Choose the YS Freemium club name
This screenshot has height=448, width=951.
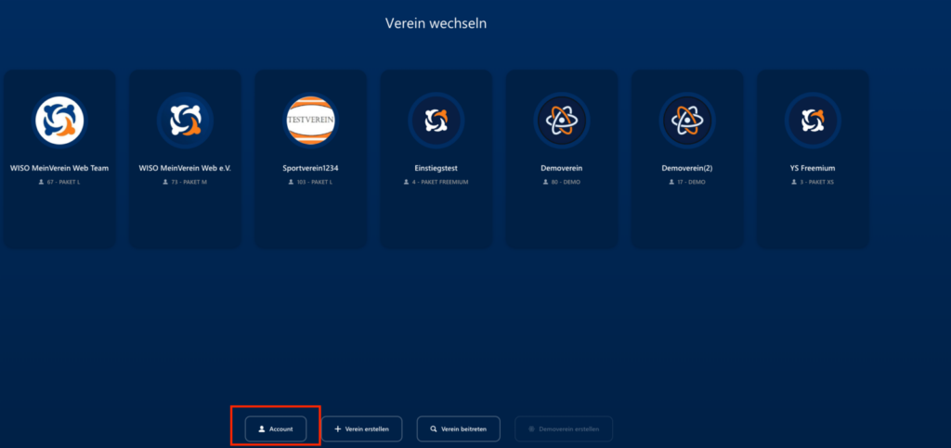point(813,168)
